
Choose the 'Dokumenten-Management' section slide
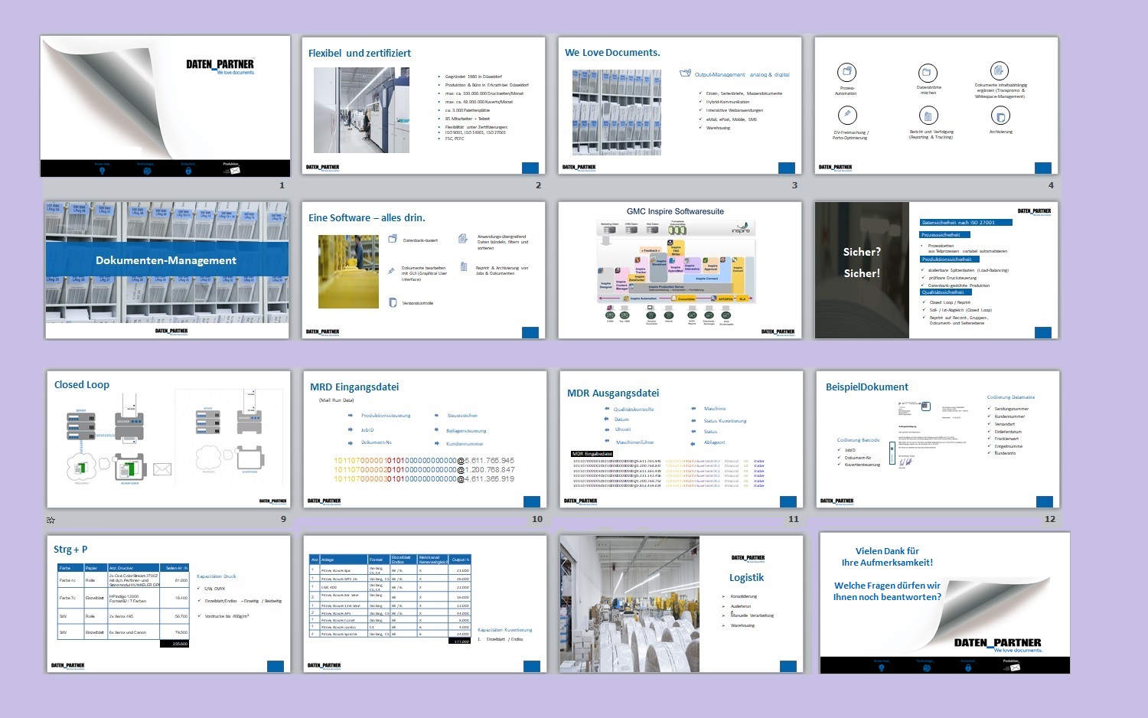tap(167, 270)
